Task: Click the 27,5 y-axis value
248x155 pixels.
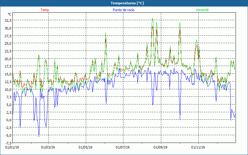Action: [8, 36]
